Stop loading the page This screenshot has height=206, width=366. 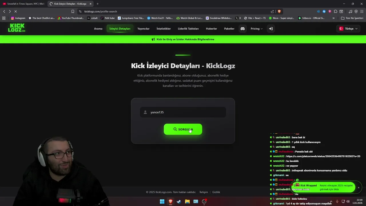(15, 11)
